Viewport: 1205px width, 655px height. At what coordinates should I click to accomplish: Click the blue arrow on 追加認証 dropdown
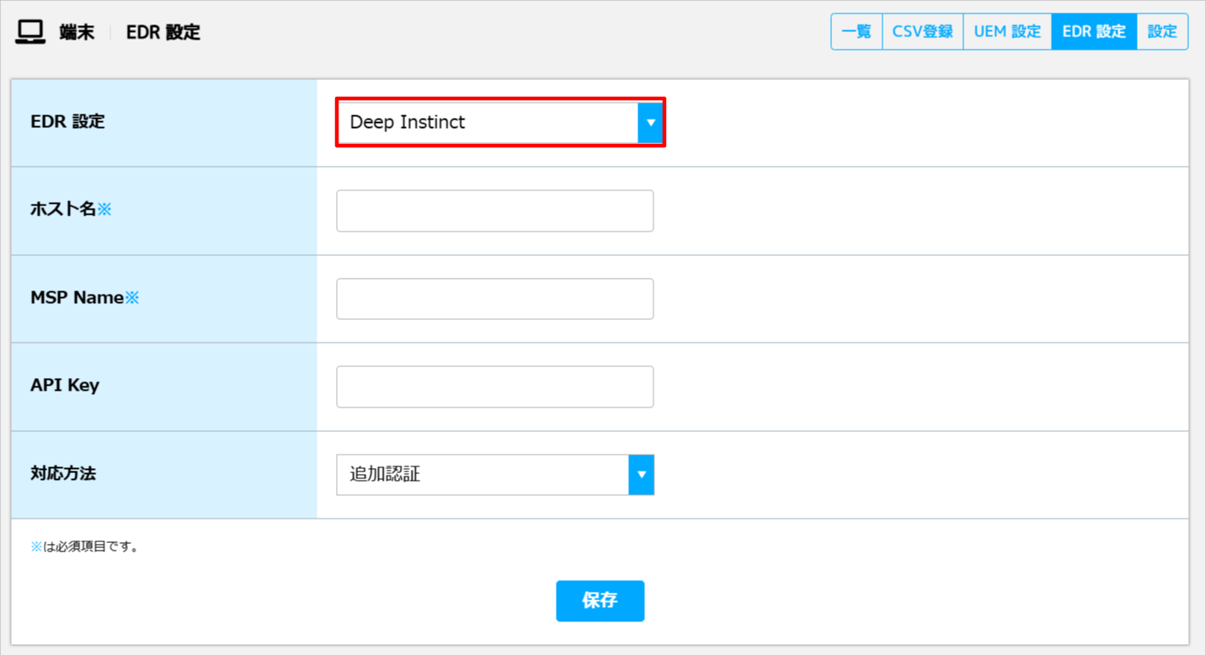(642, 475)
